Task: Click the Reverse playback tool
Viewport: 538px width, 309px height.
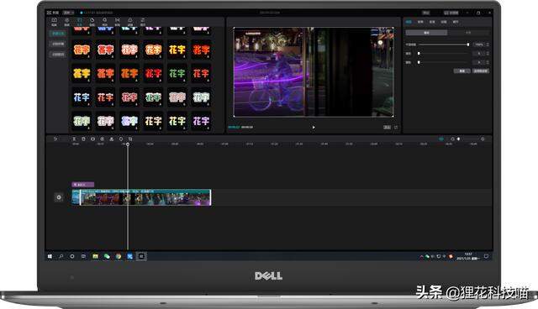Action: coord(103,139)
